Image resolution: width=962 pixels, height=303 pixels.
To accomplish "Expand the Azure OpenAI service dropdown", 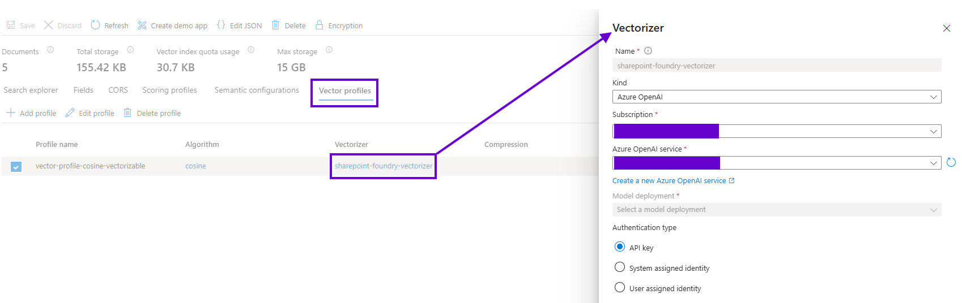I will [x=777, y=163].
